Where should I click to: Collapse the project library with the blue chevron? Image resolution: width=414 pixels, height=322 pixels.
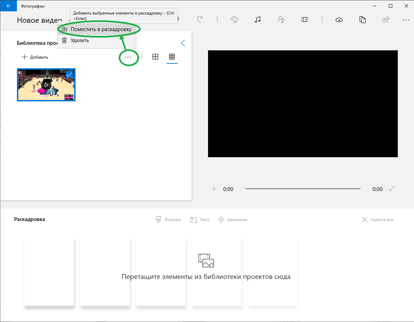tap(183, 43)
